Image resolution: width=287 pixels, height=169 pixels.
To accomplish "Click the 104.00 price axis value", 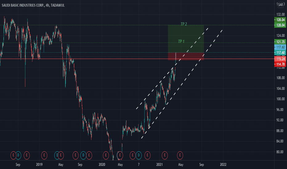I will click(281, 88).
